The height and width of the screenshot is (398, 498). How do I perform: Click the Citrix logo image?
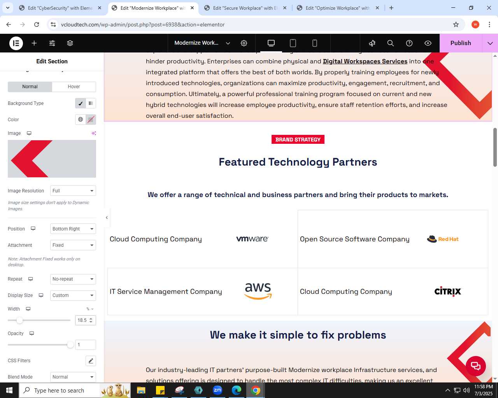[448, 292]
